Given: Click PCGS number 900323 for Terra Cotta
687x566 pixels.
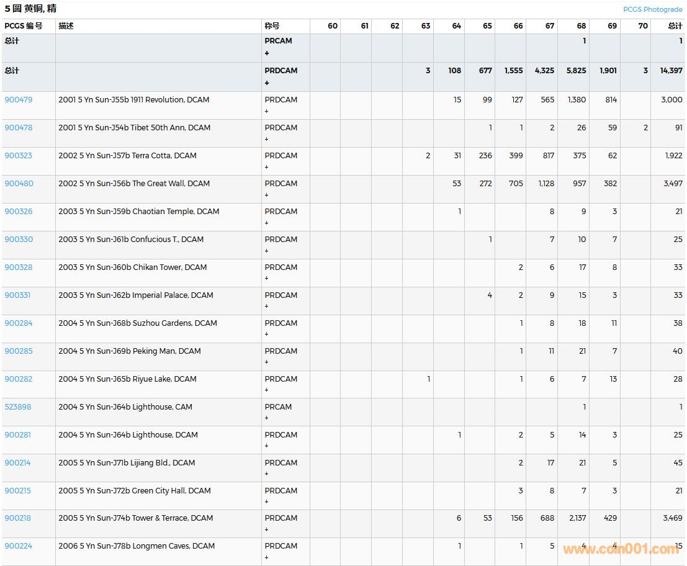Looking at the screenshot, I should coord(18,156).
